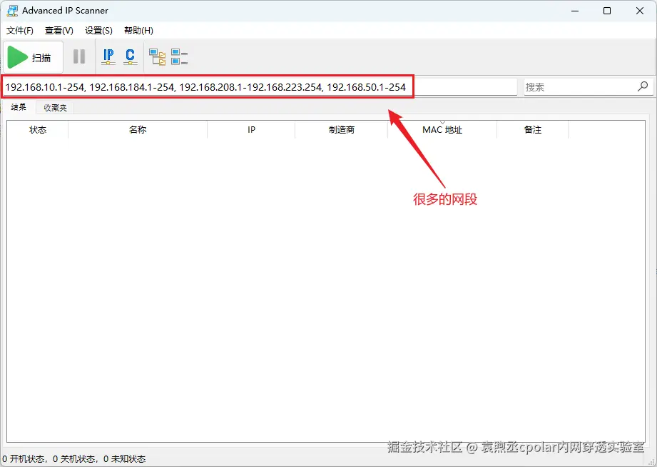Expand all results tree icon

[158, 56]
